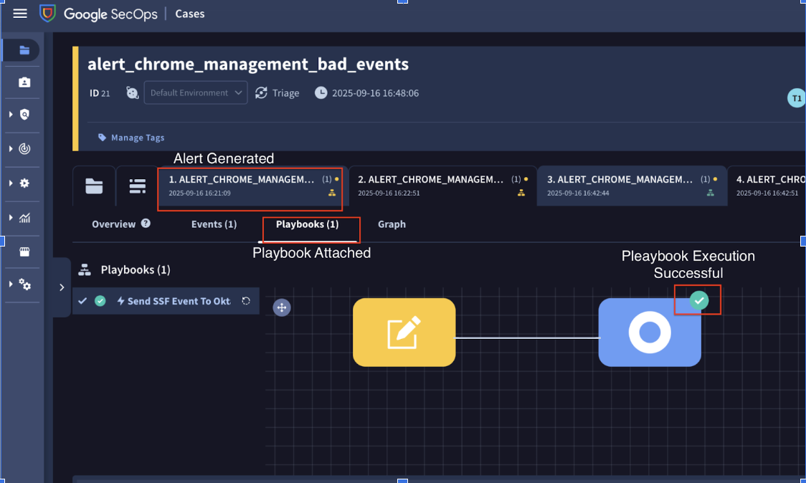Switch to the Events (1) tab
This screenshot has width=806, height=483.
[214, 224]
